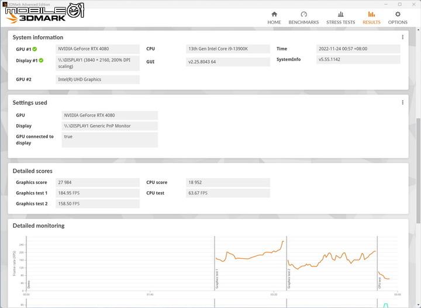Minimize the 3DMark window
The image size is (421, 308).
[x=386, y=4]
